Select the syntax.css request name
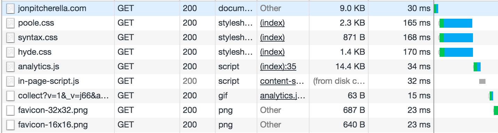This screenshot has width=498, height=133. (38, 37)
